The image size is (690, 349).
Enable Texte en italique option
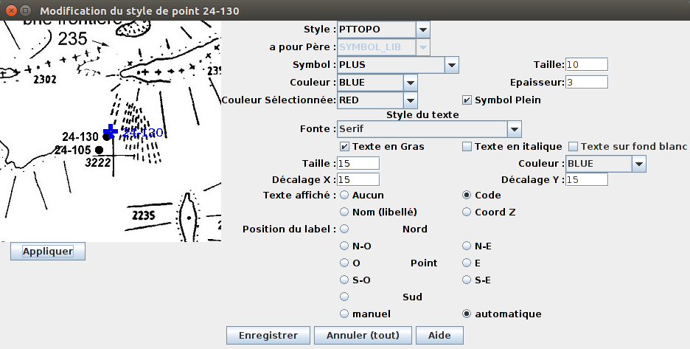click(467, 147)
